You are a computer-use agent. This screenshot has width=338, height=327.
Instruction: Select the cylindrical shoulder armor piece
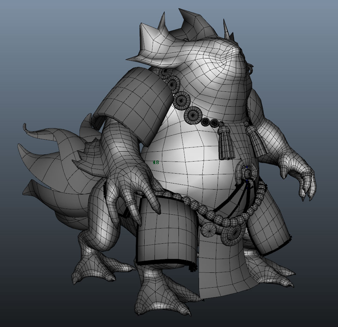[x=134, y=106]
